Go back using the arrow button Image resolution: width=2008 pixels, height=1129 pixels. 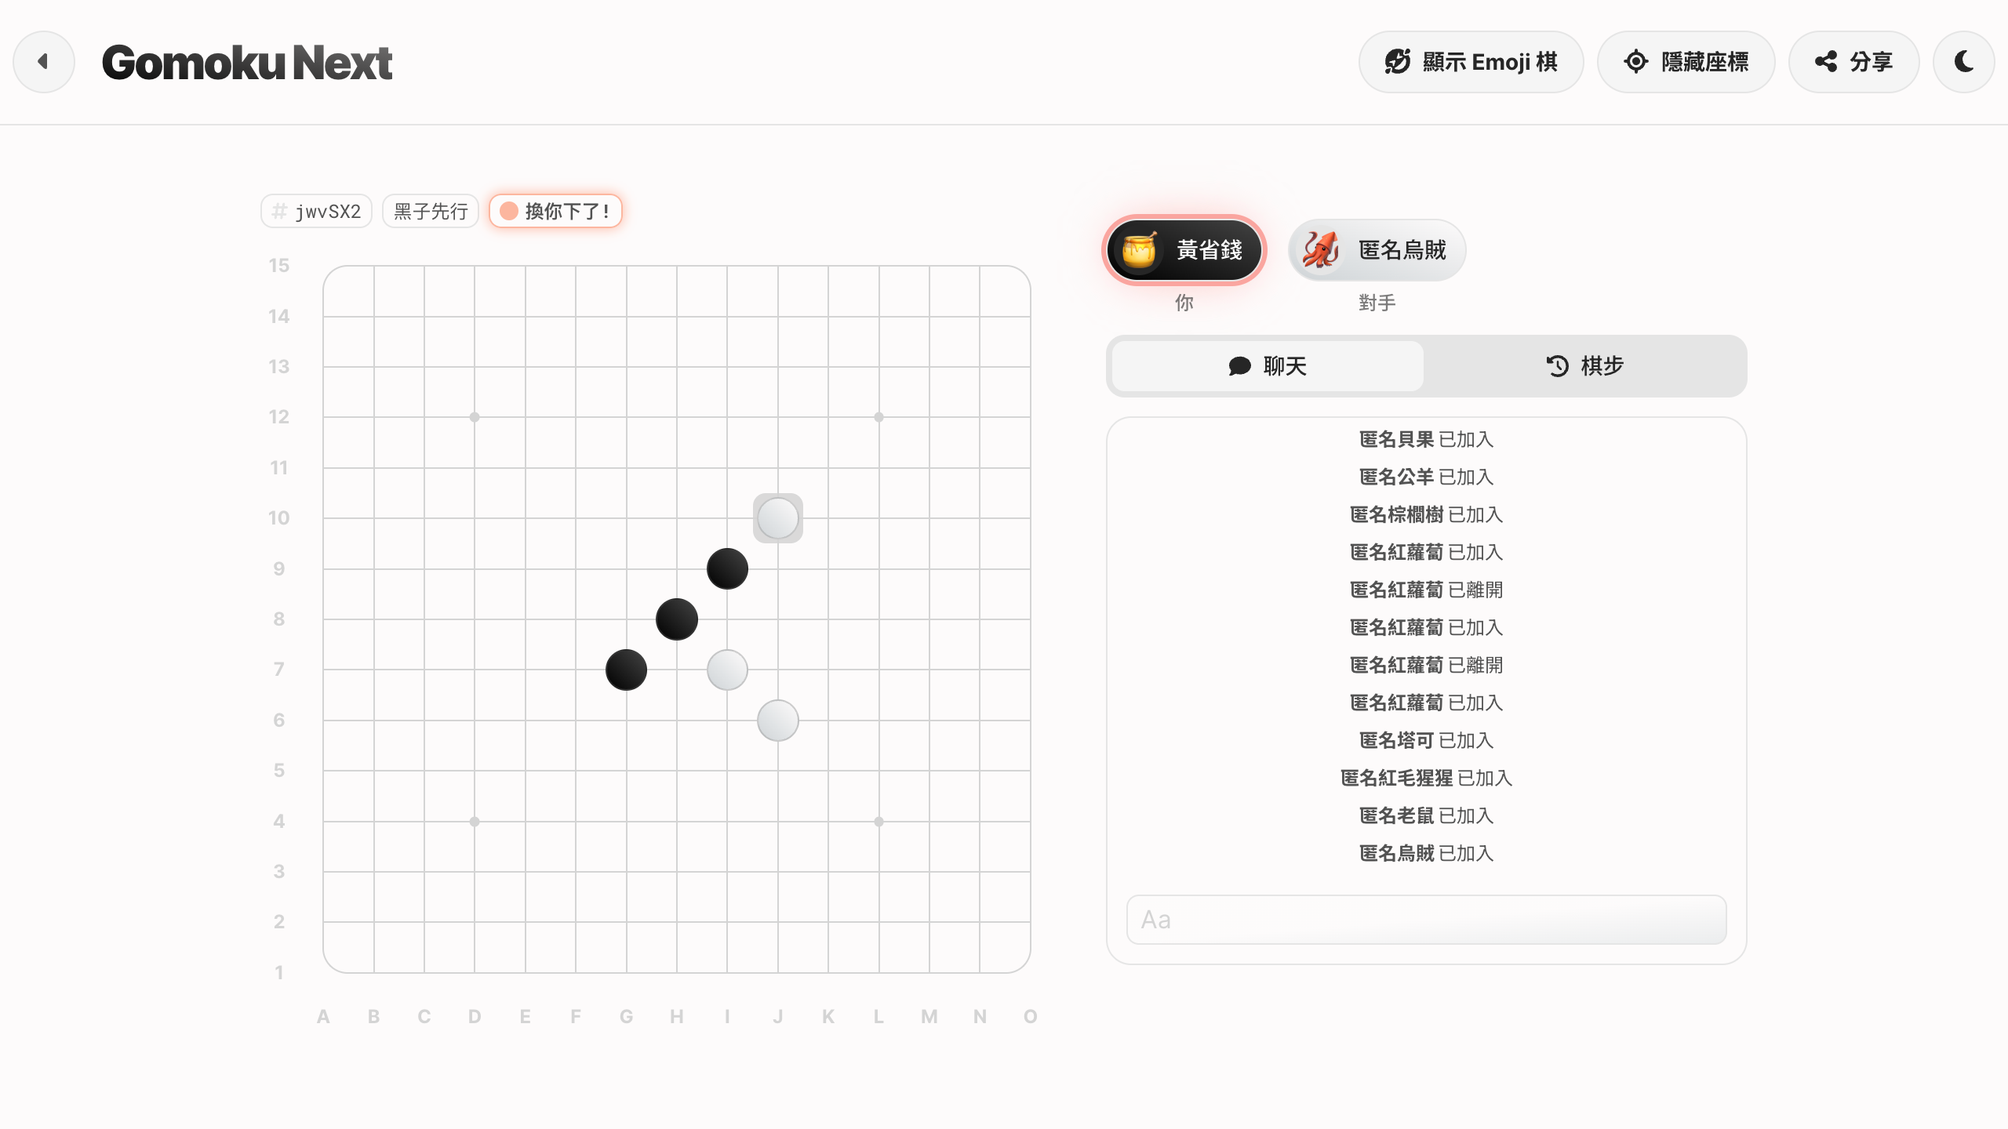click(44, 62)
